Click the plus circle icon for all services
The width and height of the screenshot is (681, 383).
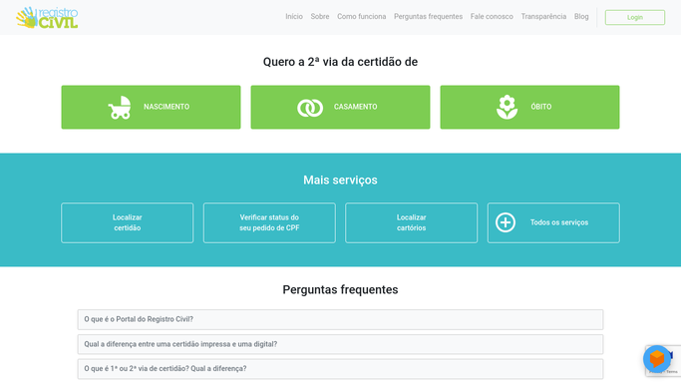coord(506,222)
